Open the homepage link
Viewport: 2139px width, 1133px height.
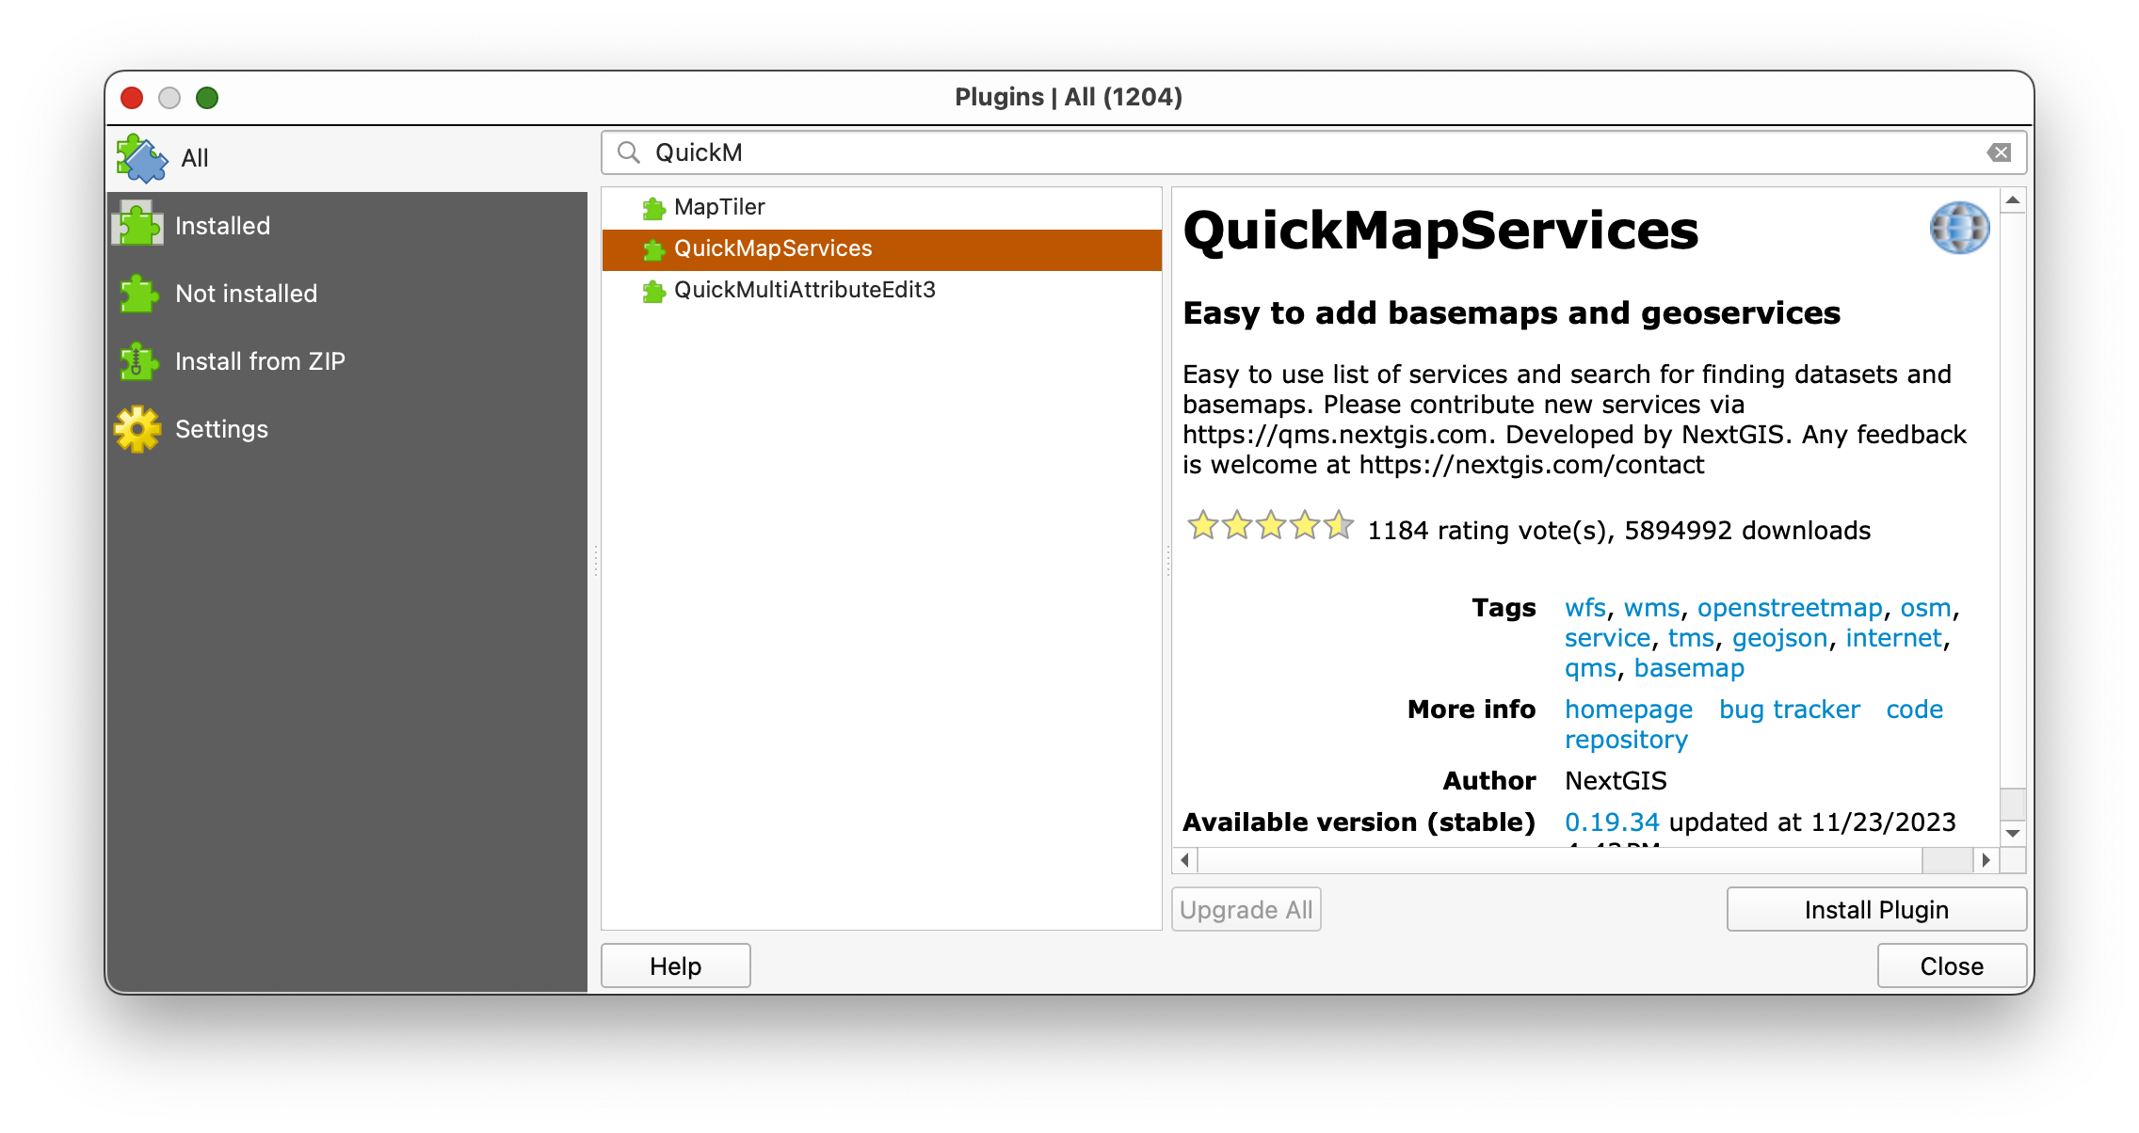click(1628, 710)
